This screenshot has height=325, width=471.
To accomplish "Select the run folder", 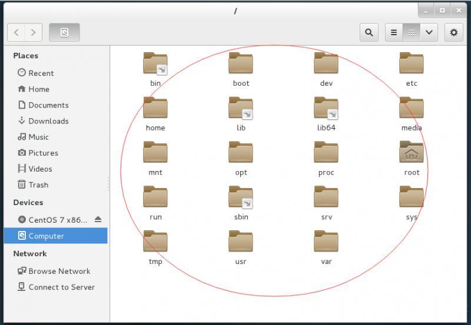I will 155,197.
